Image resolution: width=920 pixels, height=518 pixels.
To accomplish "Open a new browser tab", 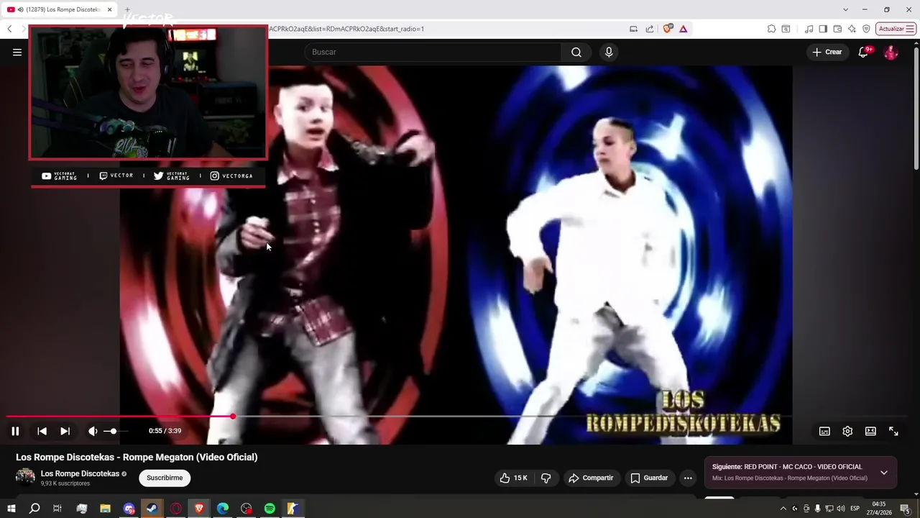I will point(127,9).
